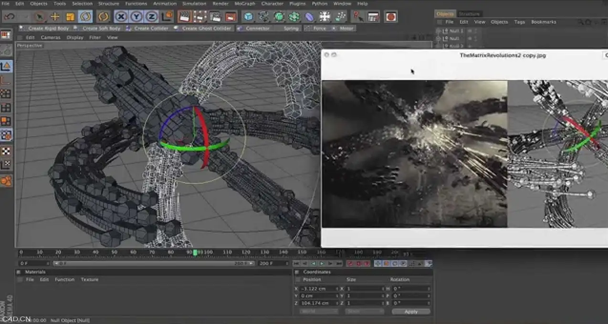Toggle the X axis lock
Viewport: 608px width, 324px height.
coord(122,17)
